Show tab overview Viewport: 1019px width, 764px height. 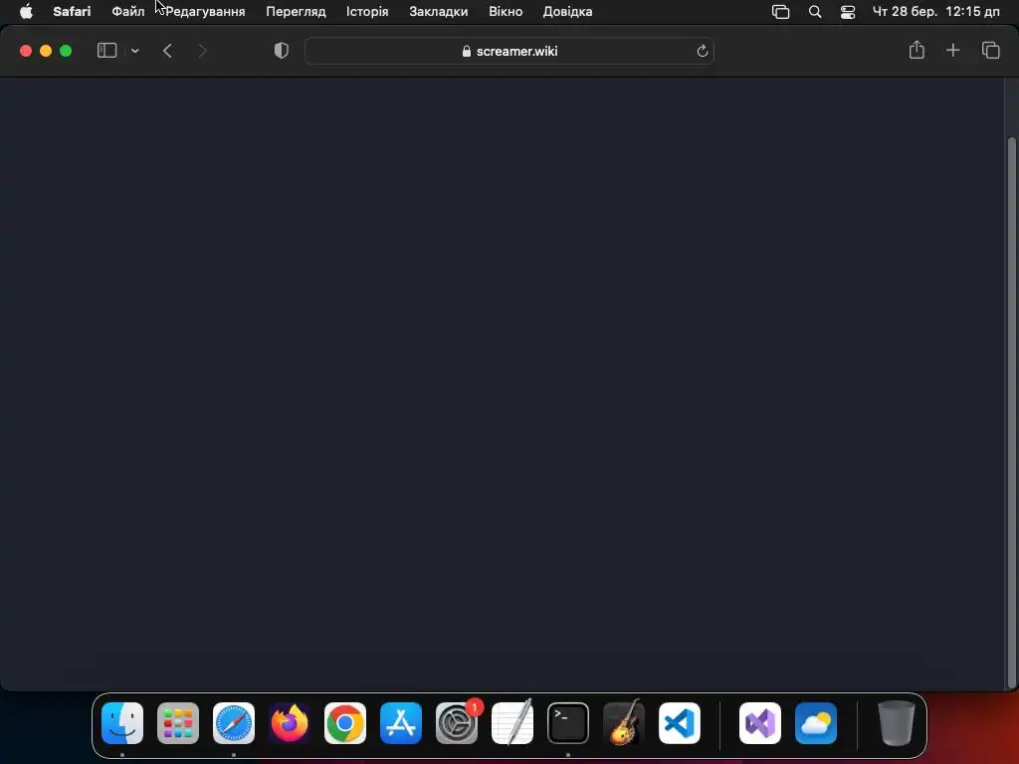pos(990,50)
